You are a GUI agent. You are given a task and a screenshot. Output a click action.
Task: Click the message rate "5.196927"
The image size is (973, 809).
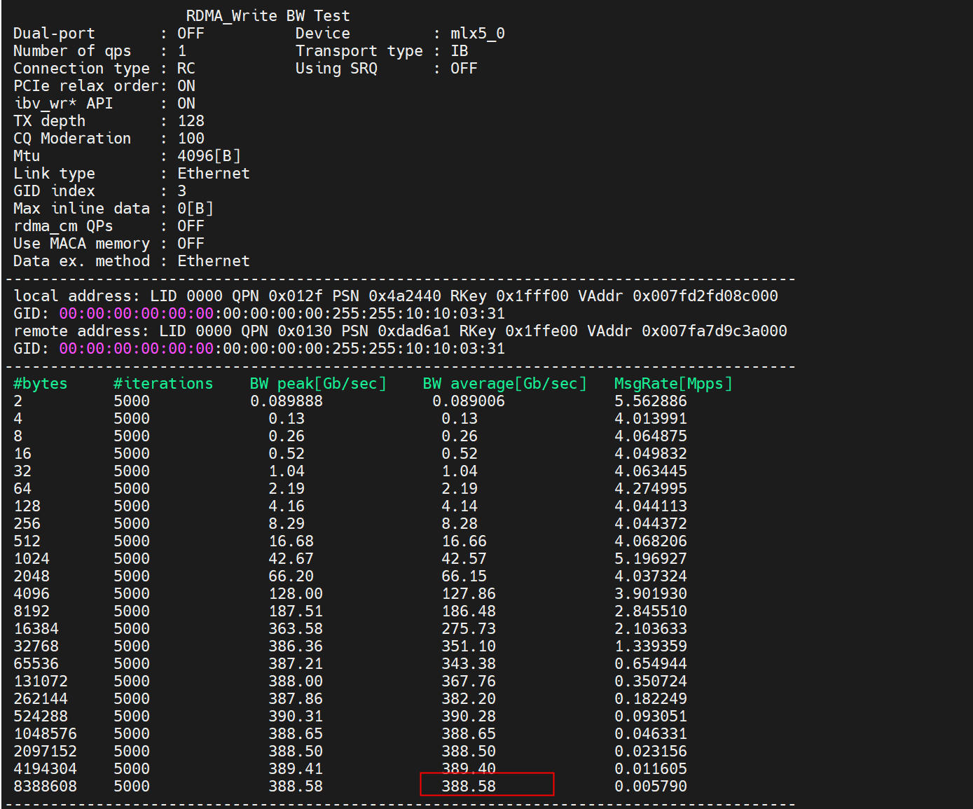pyautogui.click(x=651, y=558)
